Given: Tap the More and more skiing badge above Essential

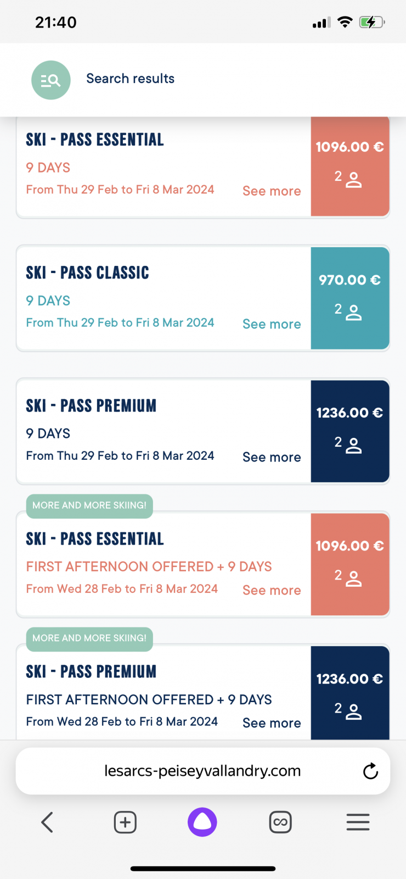Looking at the screenshot, I should pos(89,505).
